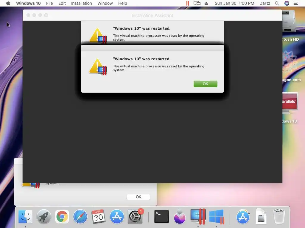The height and width of the screenshot is (228, 305).
Task: Open disk image file icon in Dock
Action: (261, 216)
